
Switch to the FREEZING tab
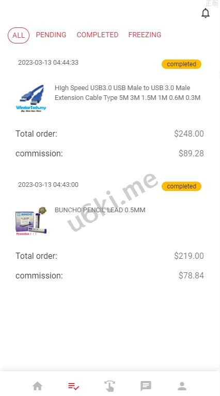tap(145, 35)
